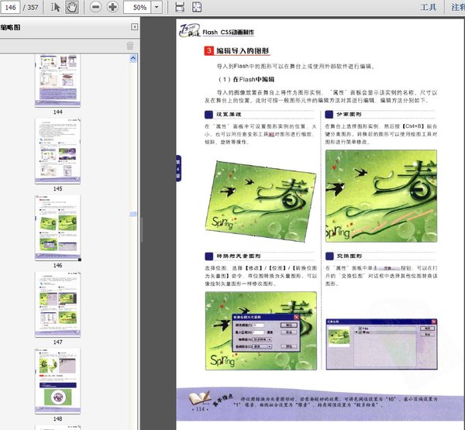
Task: Click the heading '编辑导入的图形'
Action: [243, 50]
